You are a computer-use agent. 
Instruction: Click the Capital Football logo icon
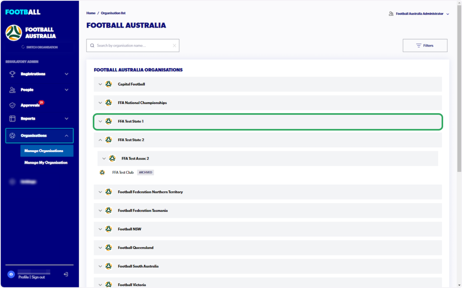tap(109, 84)
